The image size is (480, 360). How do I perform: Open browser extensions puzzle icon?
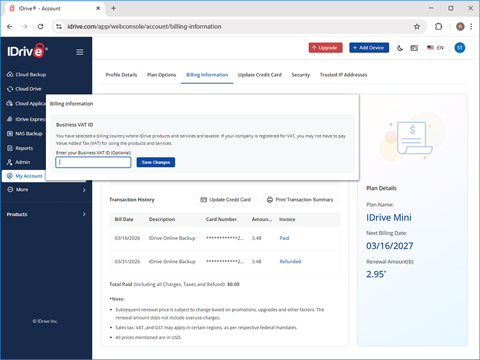(438, 27)
